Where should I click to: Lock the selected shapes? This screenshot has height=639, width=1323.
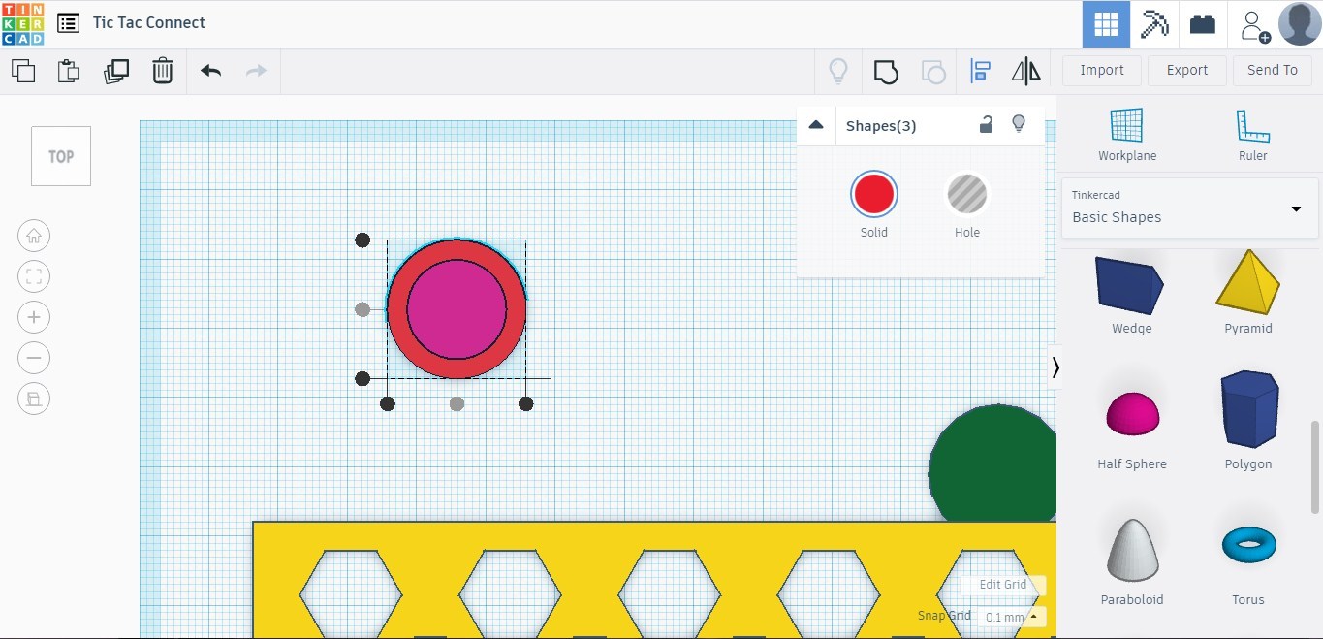click(986, 124)
